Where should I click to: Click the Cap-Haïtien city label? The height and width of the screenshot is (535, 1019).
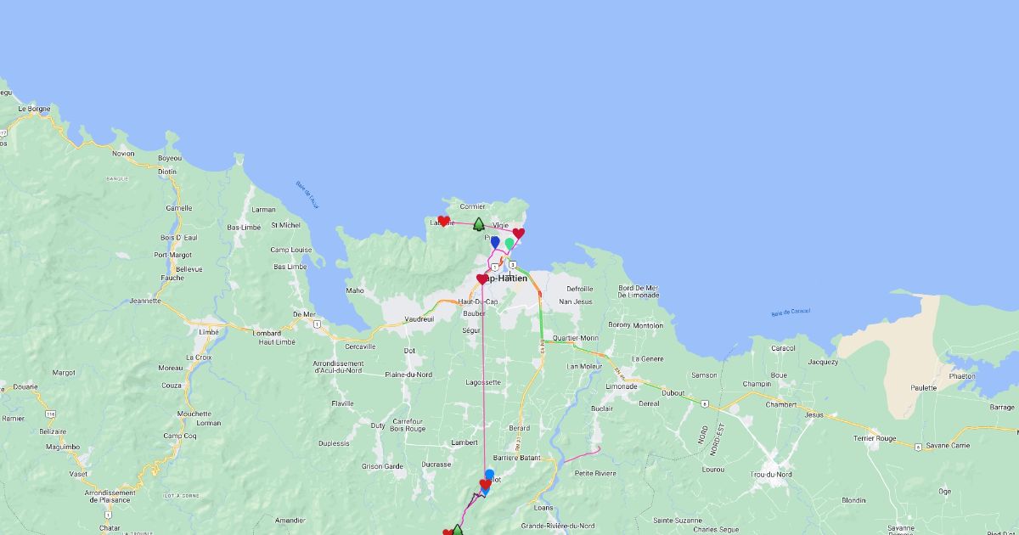point(506,279)
